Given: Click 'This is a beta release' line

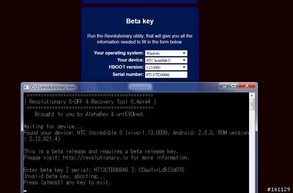Looking at the screenshot, I should [x=101, y=151].
